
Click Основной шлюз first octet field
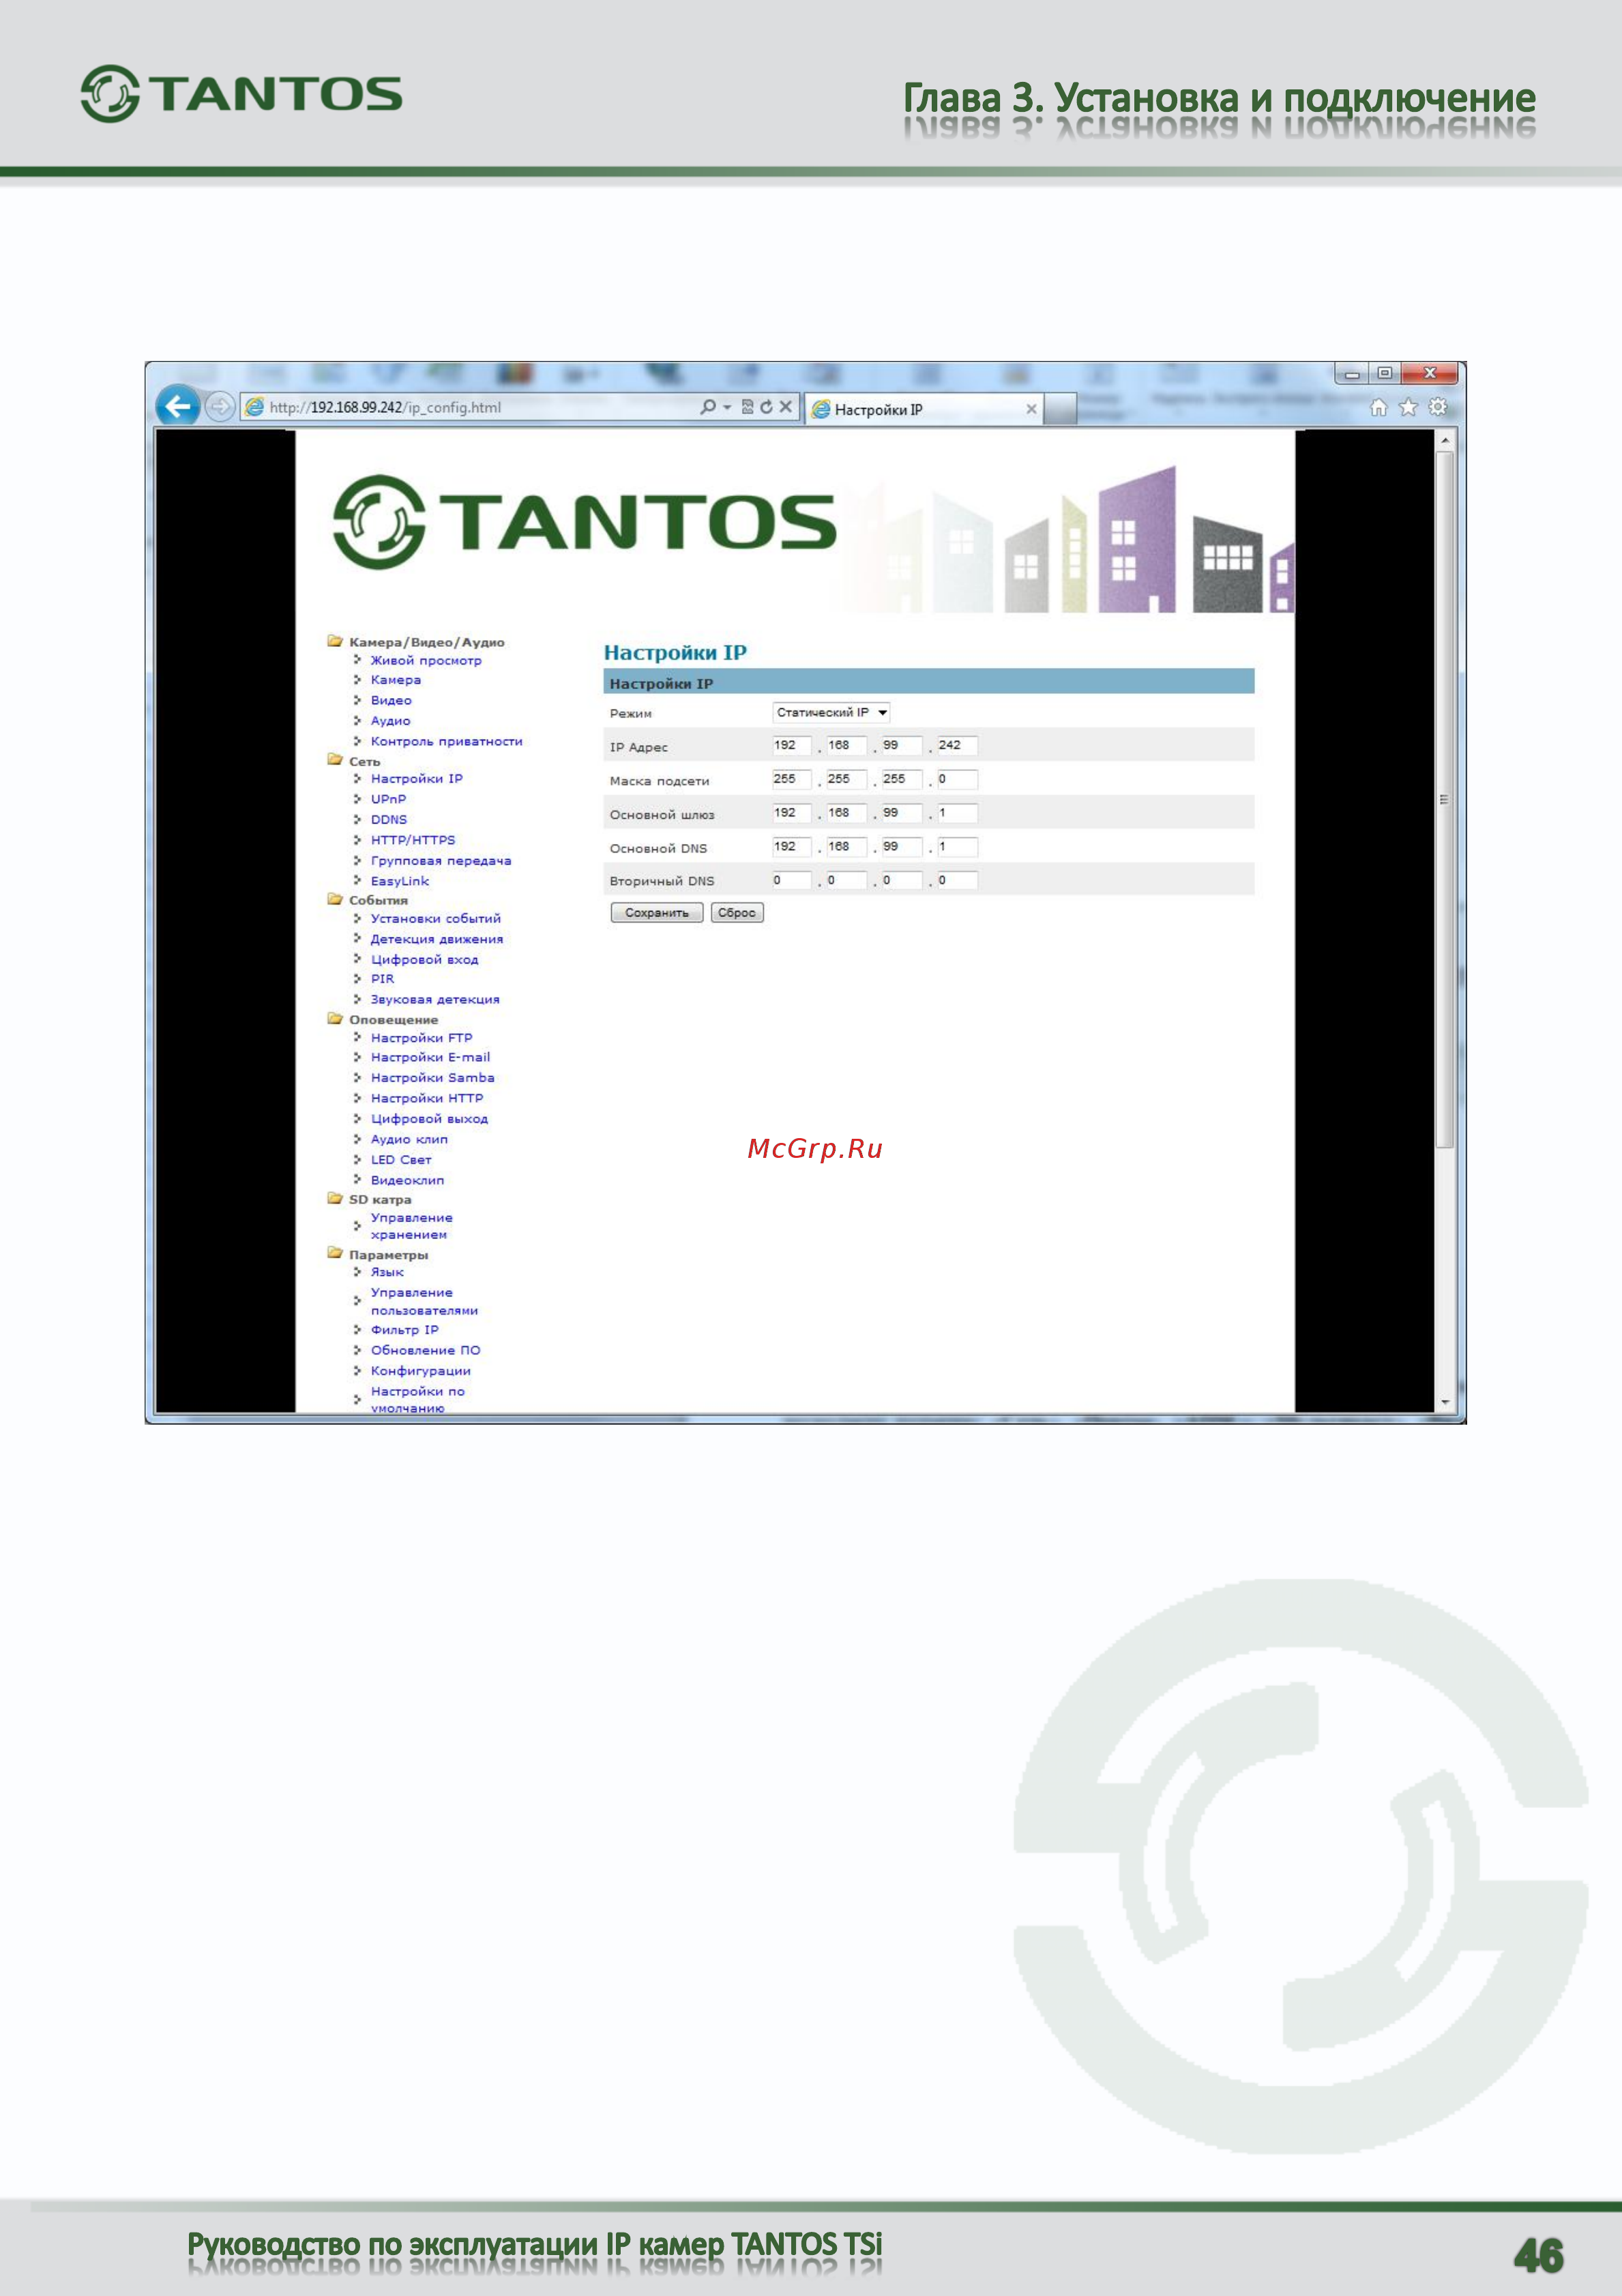point(791,813)
